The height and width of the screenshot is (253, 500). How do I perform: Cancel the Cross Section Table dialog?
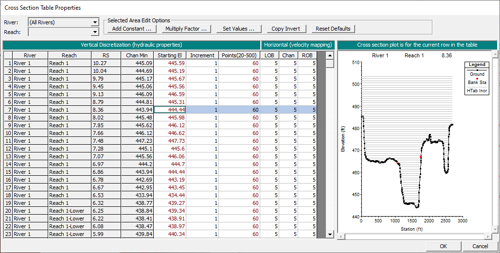tap(480, 246)
